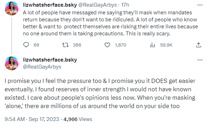Open replies on the first tweet
209x128 pixels.
click(26, 45)
